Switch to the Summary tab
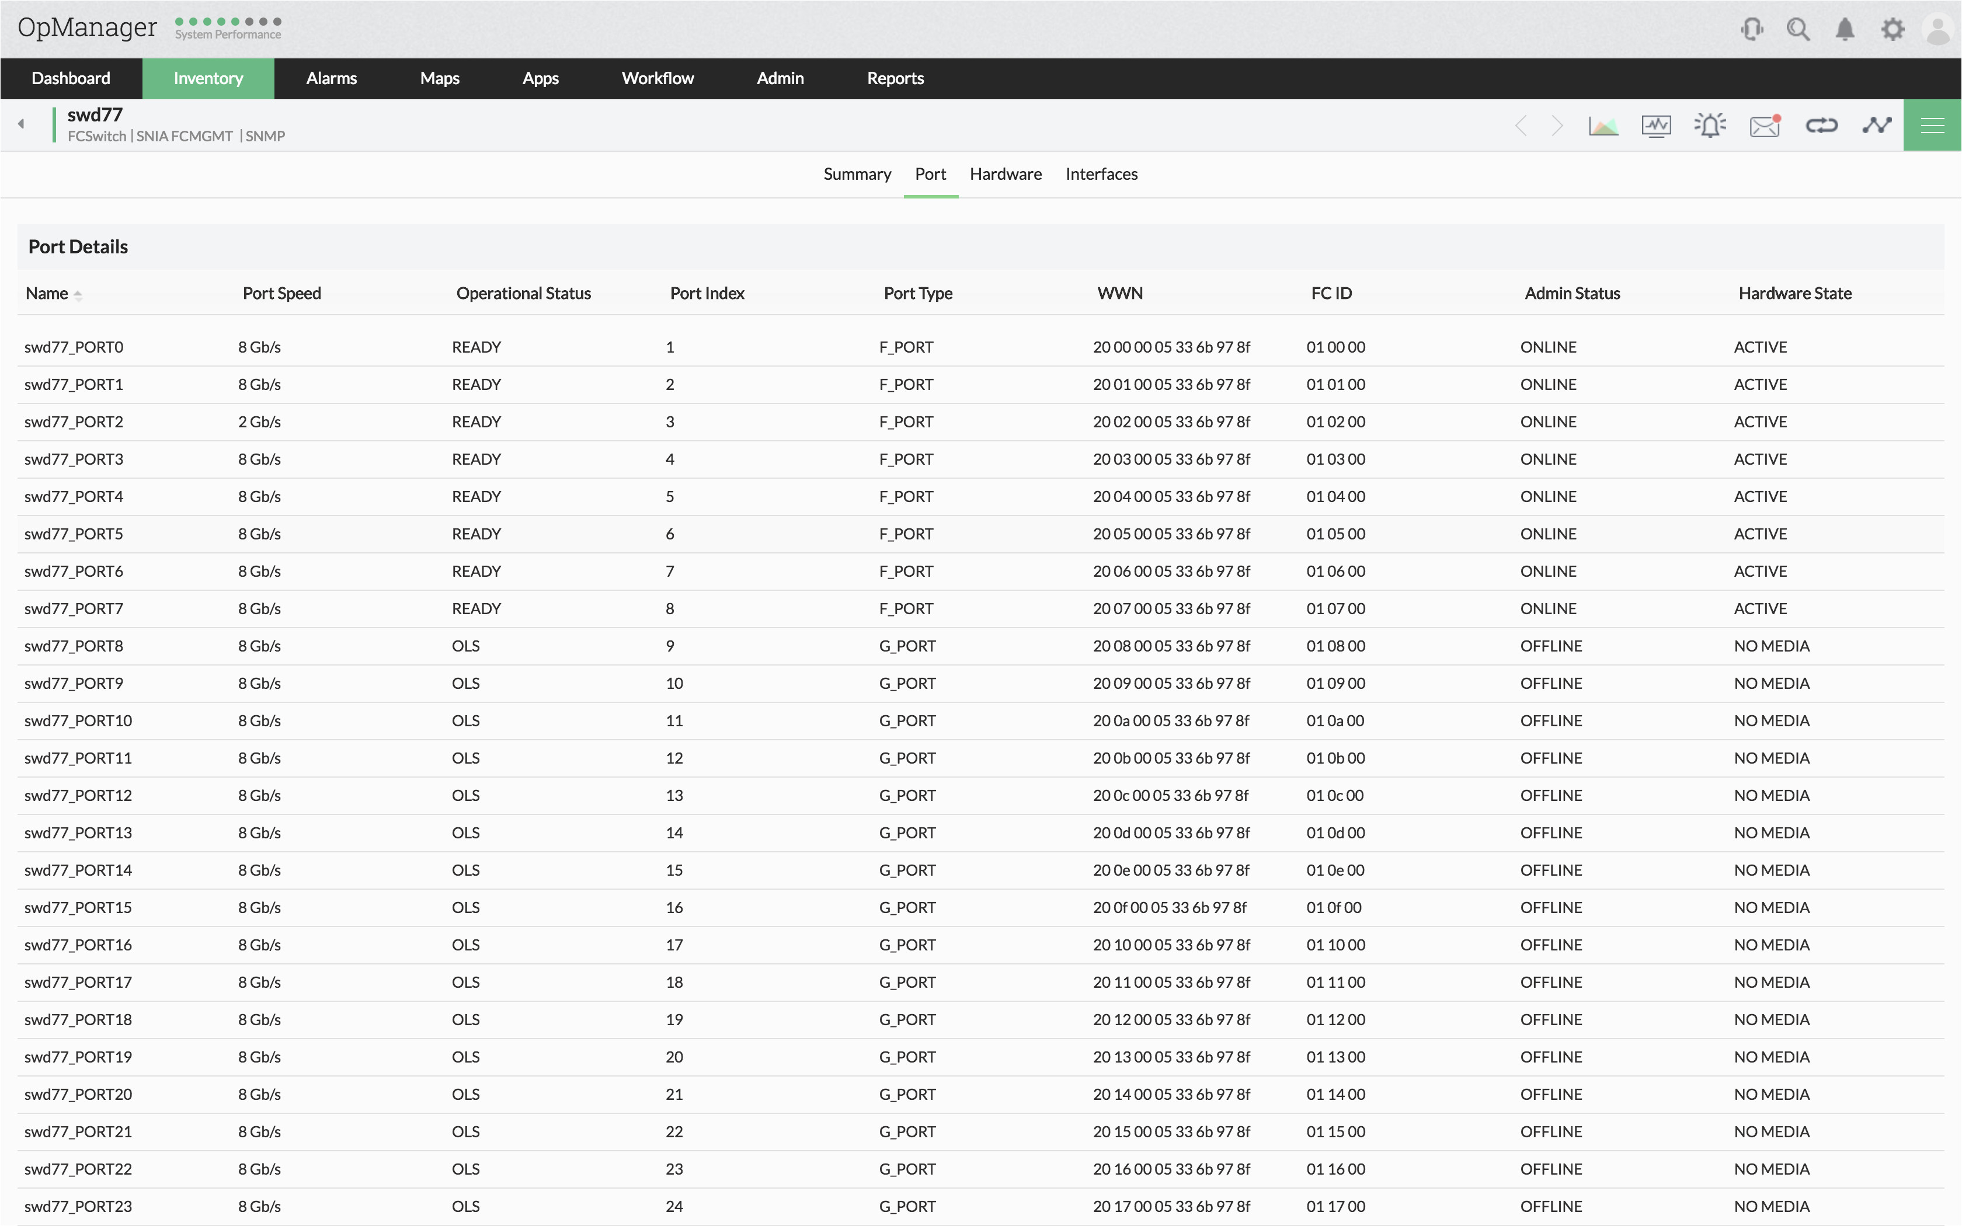Image resolution: width=1962 pixels, height=1226 pixels. coord(857,173)
